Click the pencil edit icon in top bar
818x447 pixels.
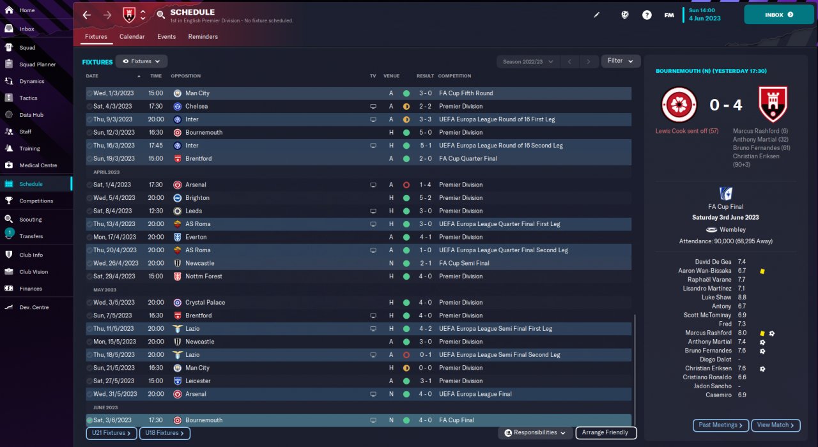coord(597,15)
